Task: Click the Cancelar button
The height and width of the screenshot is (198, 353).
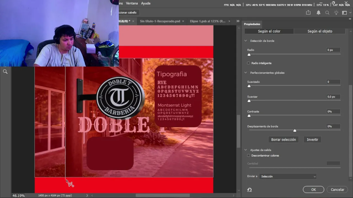Action: point(338,190)
